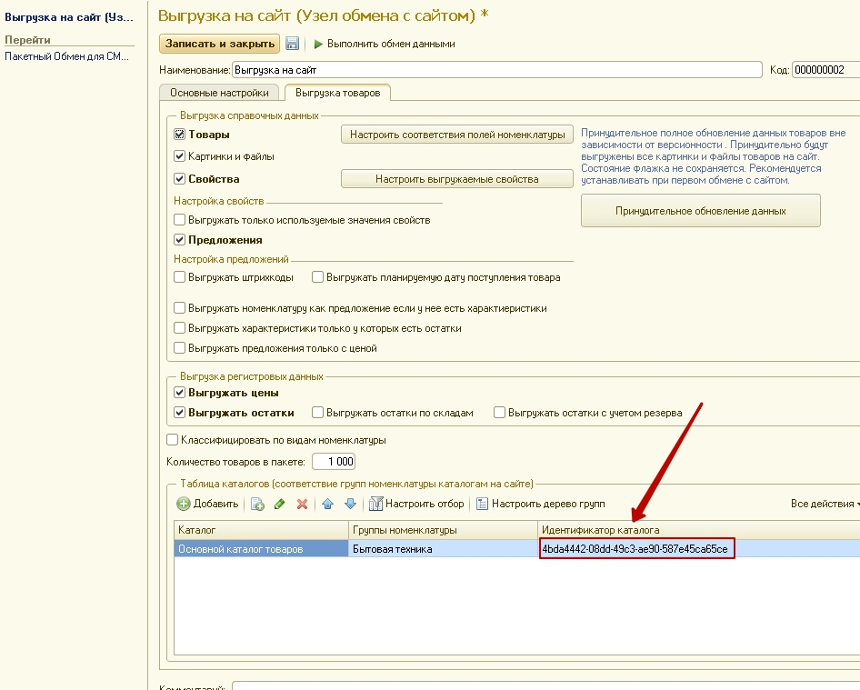Edit selected catalog row with pencil icon
The image size is (860, 690).
(280, 504)
